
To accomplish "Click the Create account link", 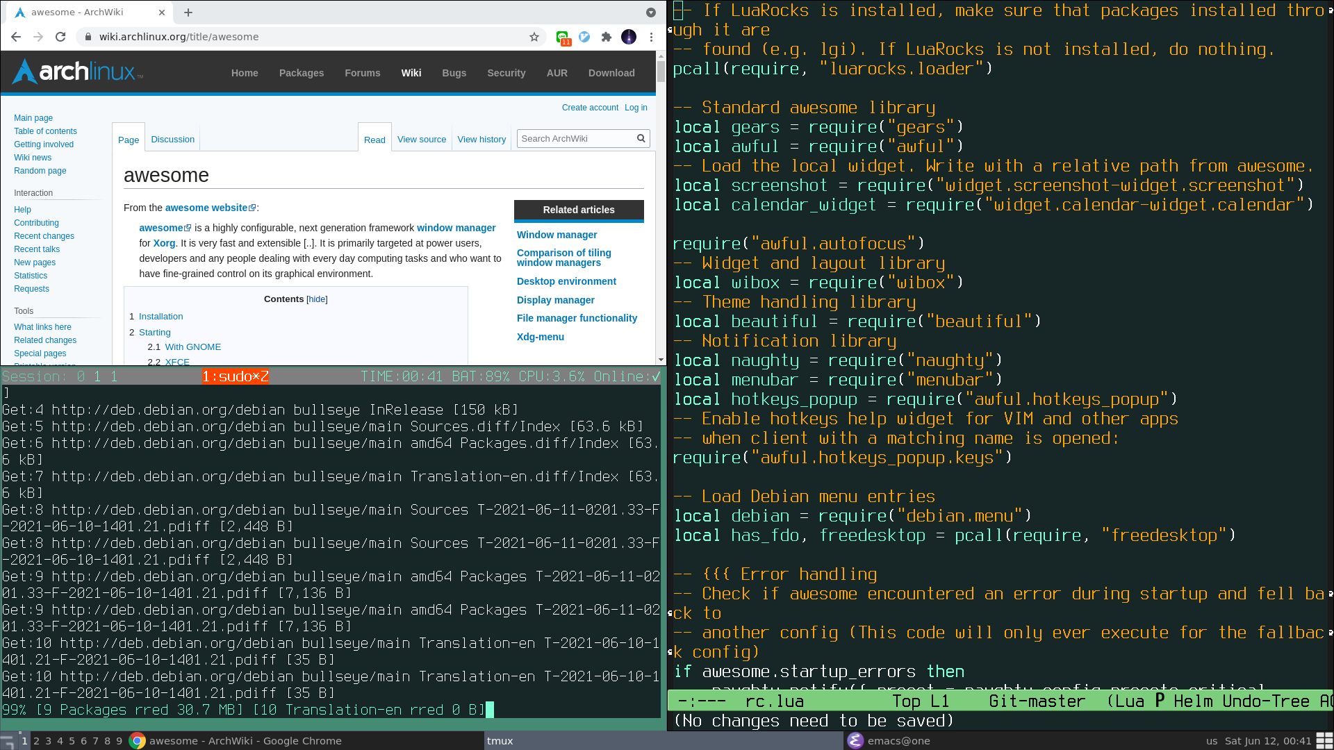I will (x=590, y=108).
